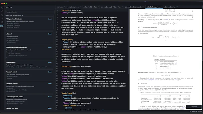The image size is (203, 114).
Task: Open the file explorer sidebar icon
Action: (2, 8)
